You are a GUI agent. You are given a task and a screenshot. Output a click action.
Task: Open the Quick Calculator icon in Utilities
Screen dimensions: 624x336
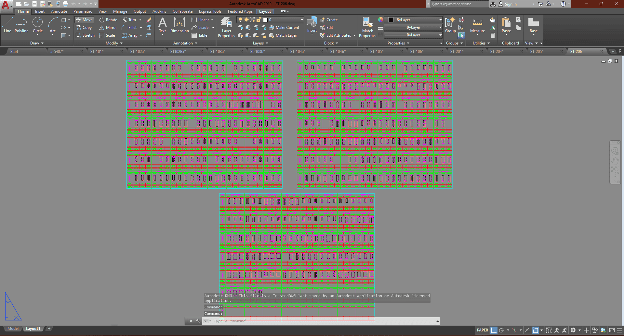tap(493, 35)
